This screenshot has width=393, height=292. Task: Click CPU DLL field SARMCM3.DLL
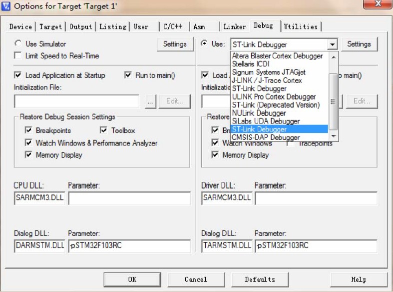coord(39,198)
